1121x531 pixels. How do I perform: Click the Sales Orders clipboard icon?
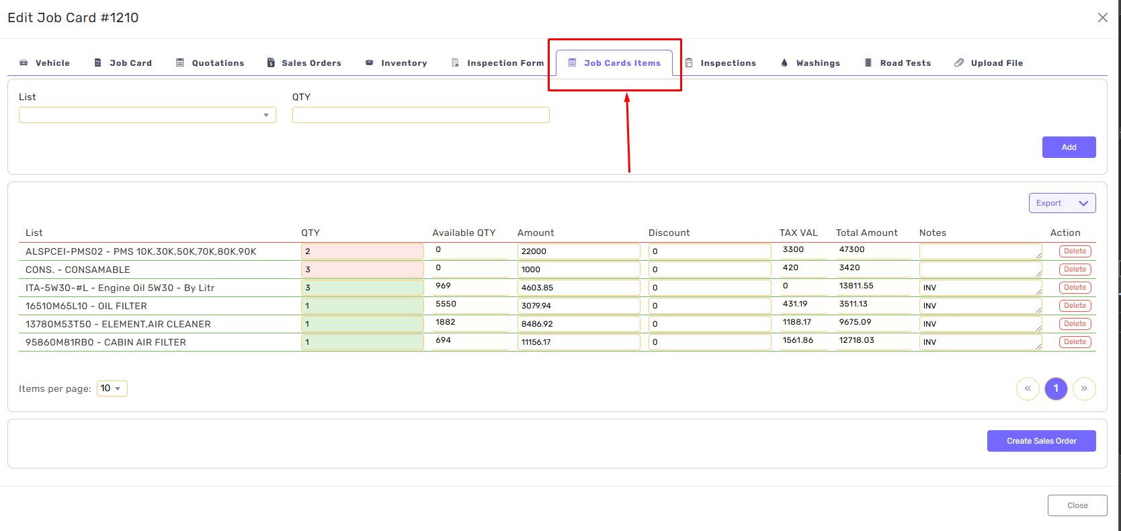point(271,63)
